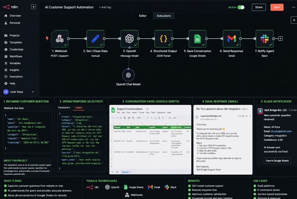The image size is (297, 199).
Task: Switch to the Executions tab at the top
Action: (x=164, y=16)
